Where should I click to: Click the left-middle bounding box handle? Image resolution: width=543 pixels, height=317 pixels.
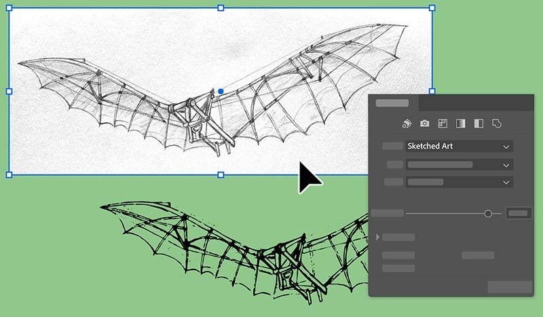(x=9, y=92)
